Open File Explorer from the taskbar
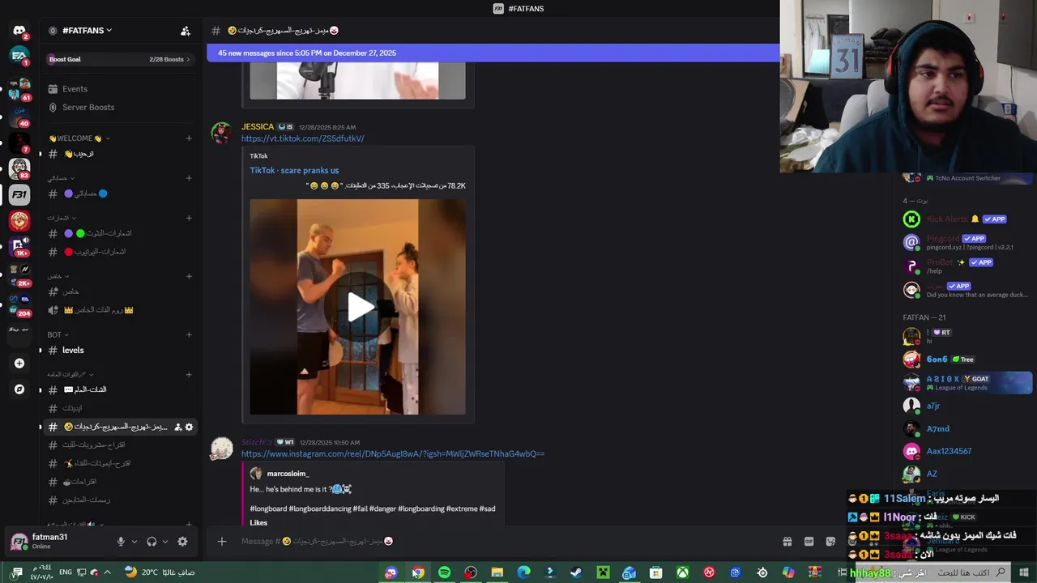 497,572
